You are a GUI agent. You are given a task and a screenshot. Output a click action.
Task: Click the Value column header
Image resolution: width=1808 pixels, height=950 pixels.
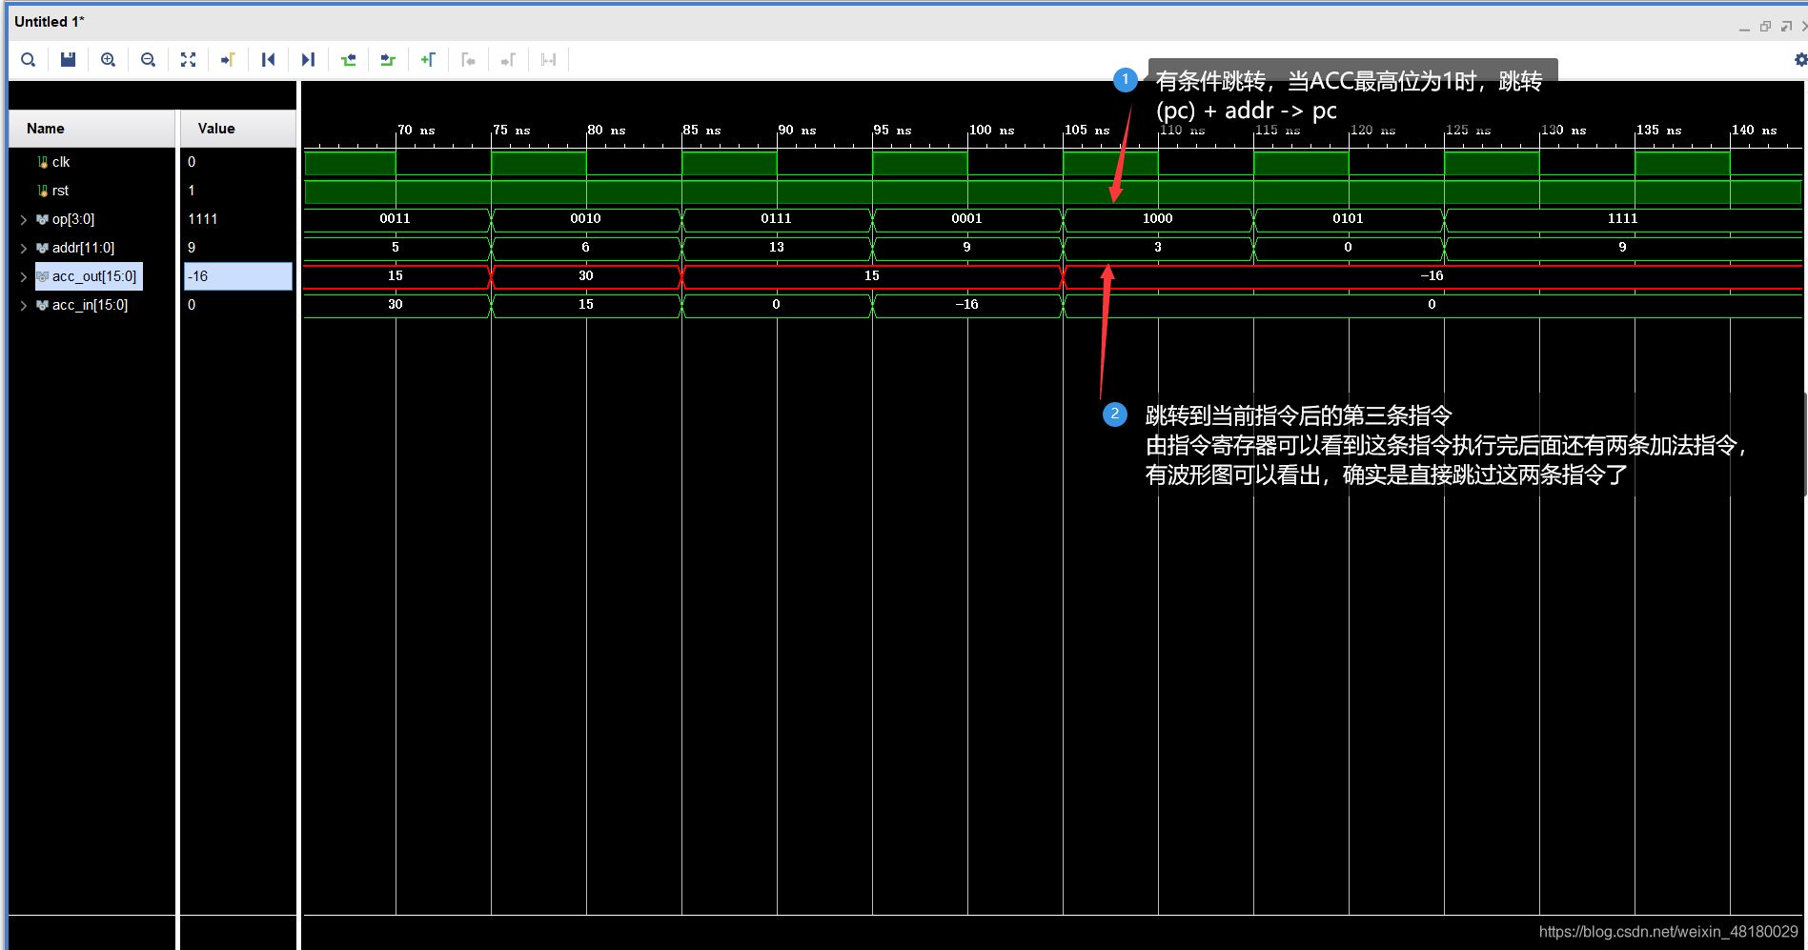point(238,129)
